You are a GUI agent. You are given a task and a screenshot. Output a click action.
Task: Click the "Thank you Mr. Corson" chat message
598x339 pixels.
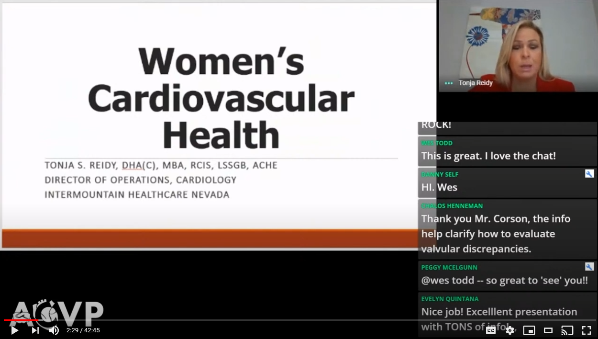tap(496, 234)
